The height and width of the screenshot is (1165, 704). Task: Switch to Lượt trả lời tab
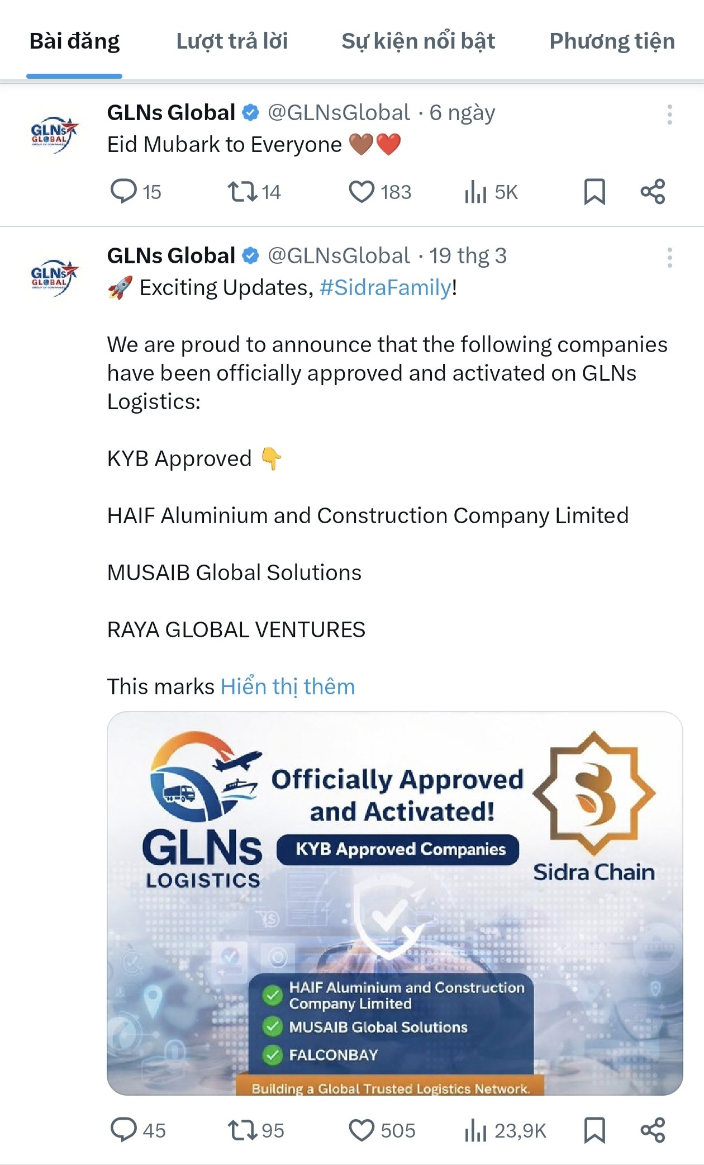(x=232, y=41)
